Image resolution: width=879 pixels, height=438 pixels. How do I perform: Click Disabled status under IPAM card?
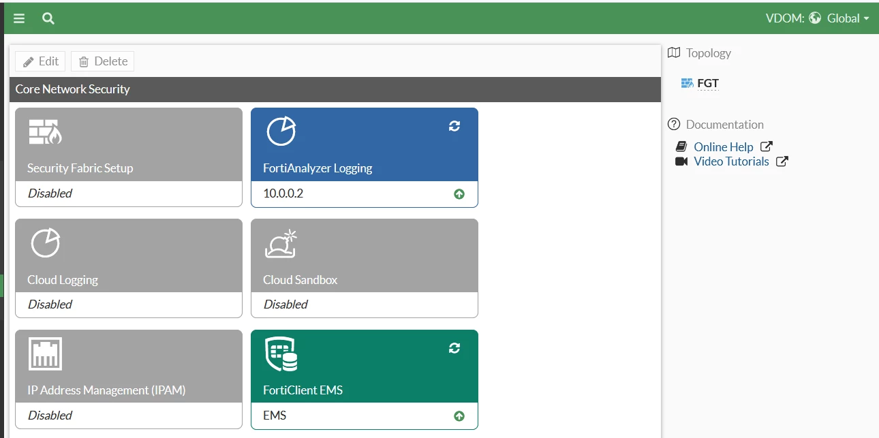coord(50,416)
